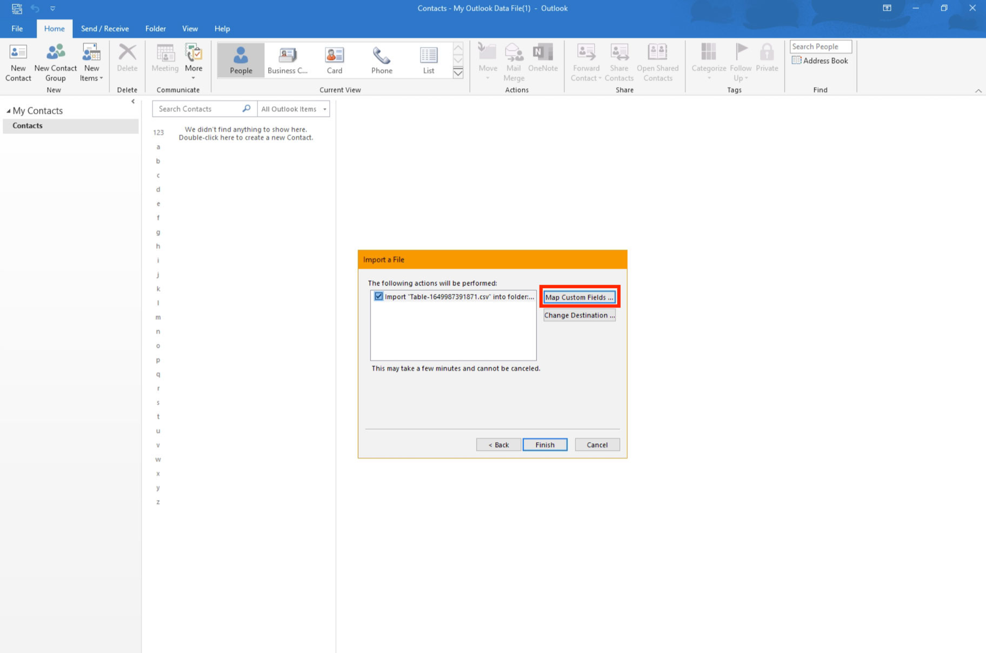Open the Address Book
Image resolution: width=986 pixels, height=653 pixels.
click(820, 61)
